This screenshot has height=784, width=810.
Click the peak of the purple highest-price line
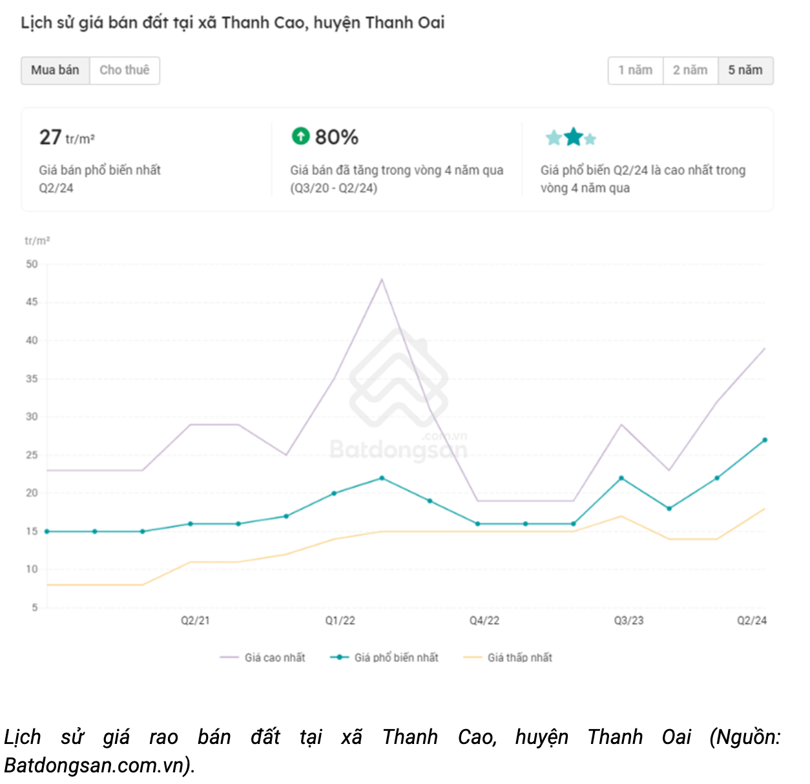[382, 279]
